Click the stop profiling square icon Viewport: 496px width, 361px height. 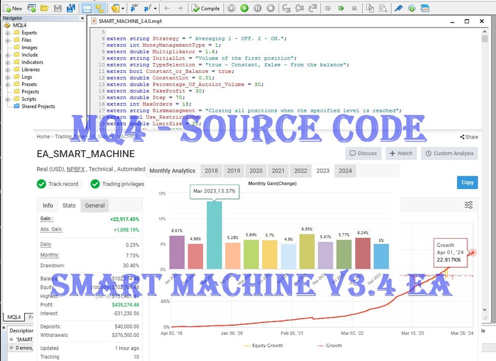click(x=354, y=8)
